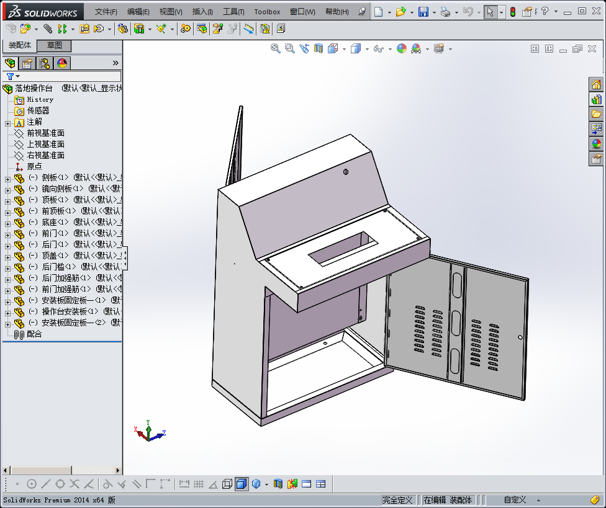Click the Measure ruler icon

248,29
